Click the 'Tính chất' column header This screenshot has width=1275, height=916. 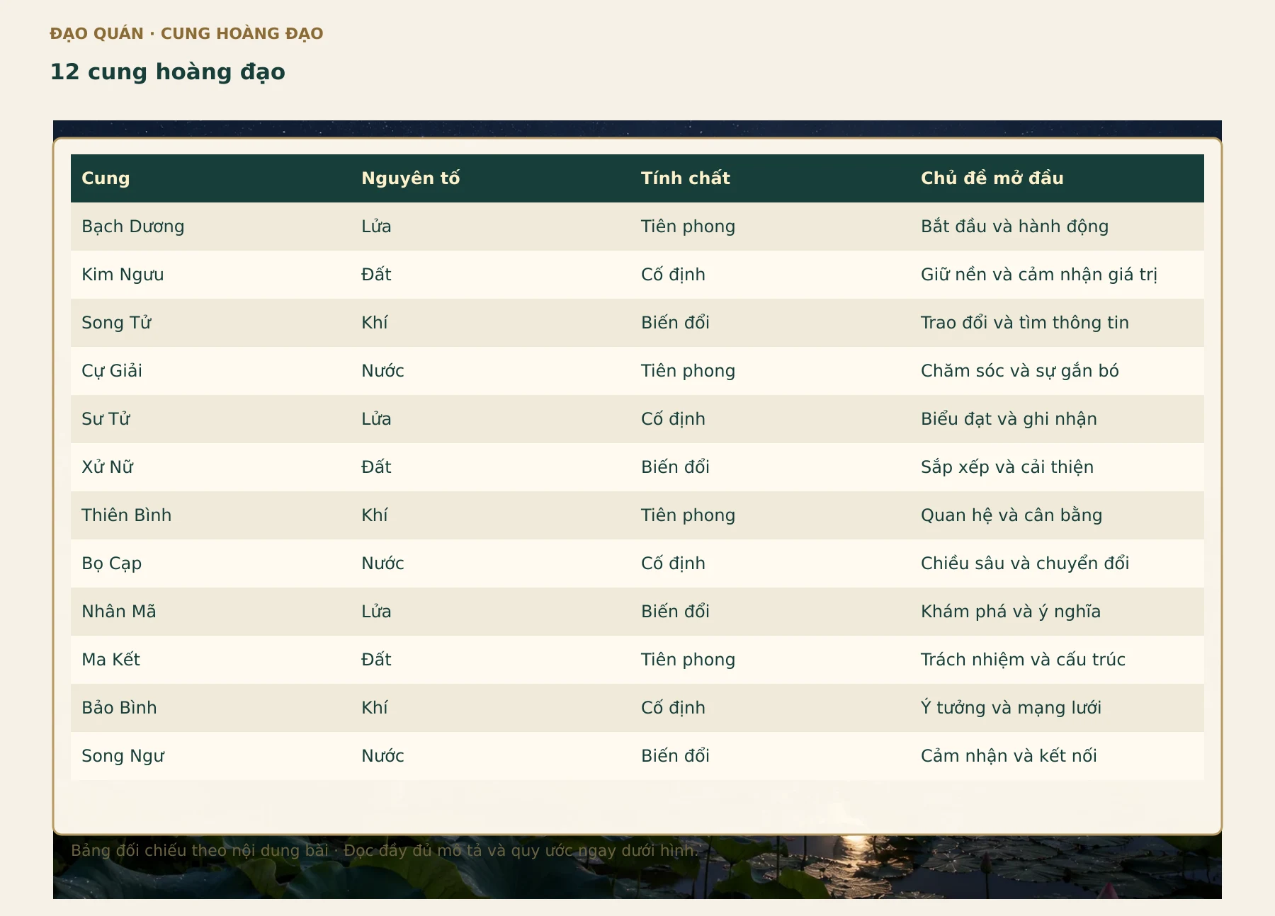pos(770,178)
